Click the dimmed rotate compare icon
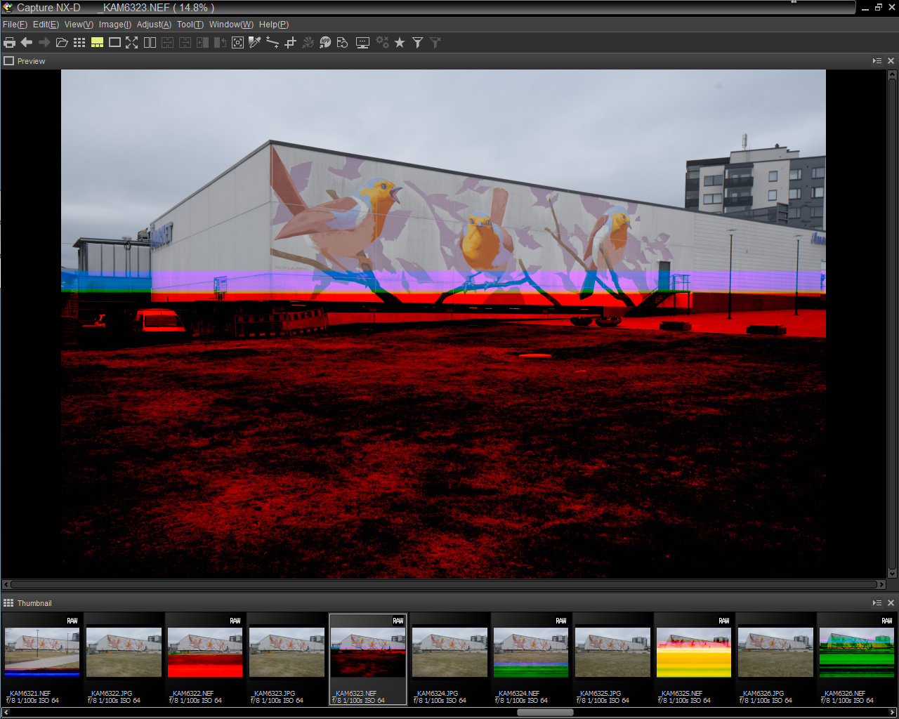 (220, 43)
